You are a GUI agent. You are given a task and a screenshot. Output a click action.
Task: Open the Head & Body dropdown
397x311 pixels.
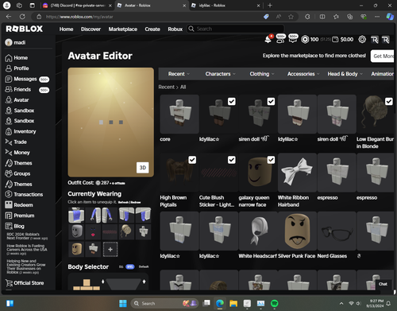click(345, 74)
